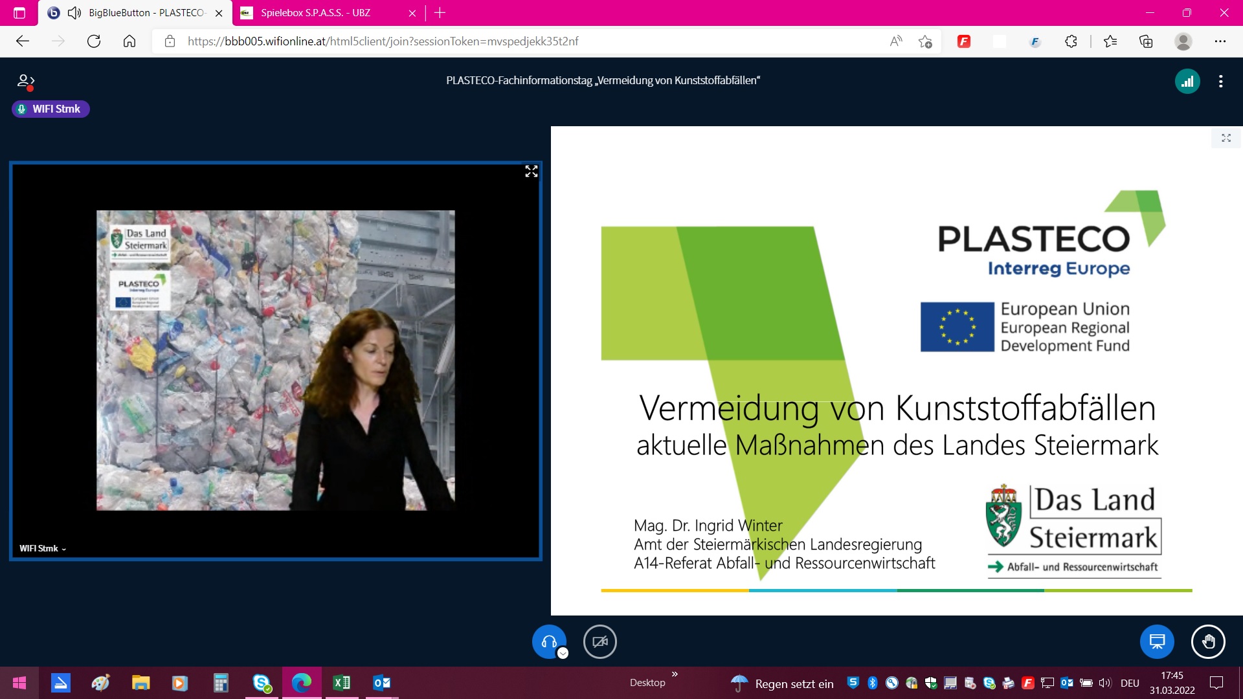Image resolution: width=1243 pixels, height=699 pixels.
Task: Open Bluetooth tray icon
Action: [x=872, y=683]
